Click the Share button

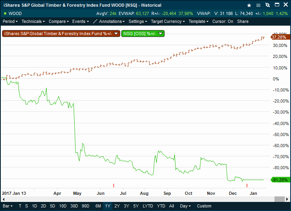pos(243,21)
